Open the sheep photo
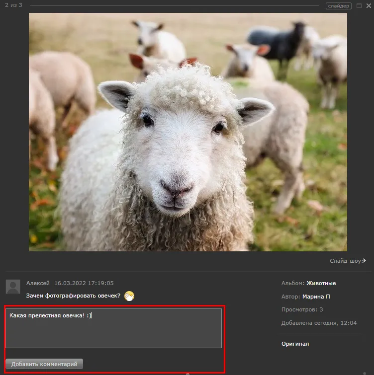The width and height of the screenshot is (374, 375). tap(187, 132)
